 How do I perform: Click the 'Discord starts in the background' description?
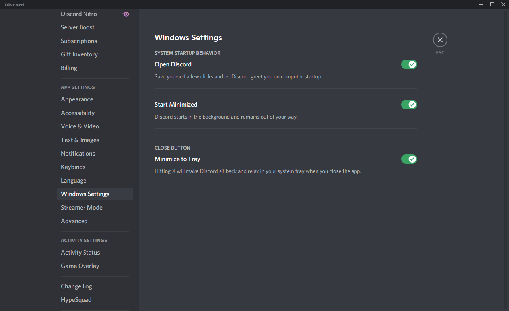coord(226,117)
